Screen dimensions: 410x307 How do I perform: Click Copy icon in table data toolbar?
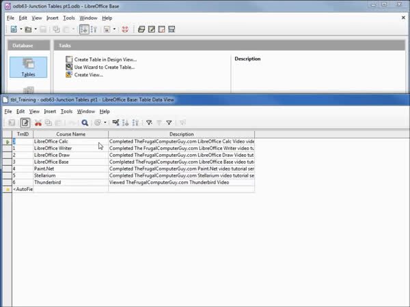click(48, 123)
